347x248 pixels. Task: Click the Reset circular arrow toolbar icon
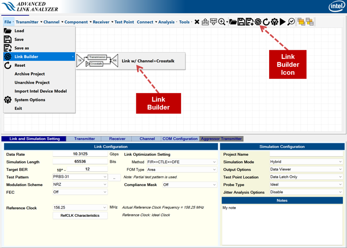266,22
